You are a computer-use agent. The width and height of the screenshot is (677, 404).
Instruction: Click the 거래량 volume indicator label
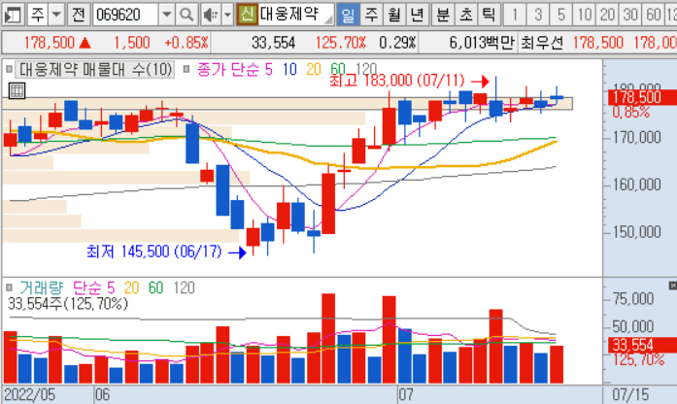pyautogui.click(x=42, y=287)
